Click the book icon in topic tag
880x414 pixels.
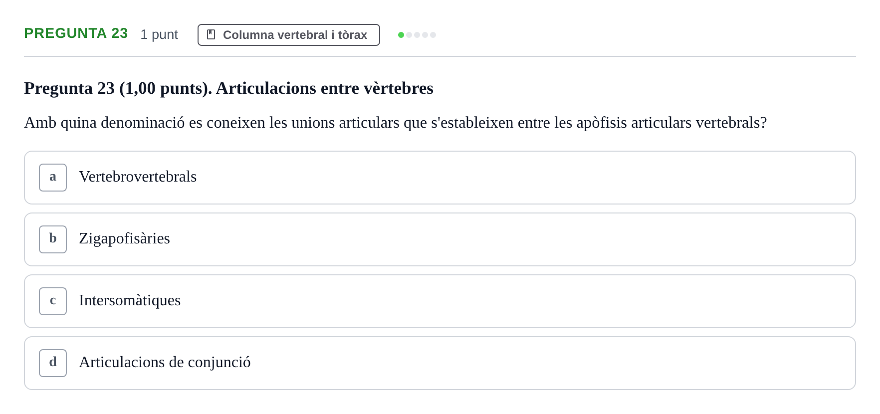[211, 34]
